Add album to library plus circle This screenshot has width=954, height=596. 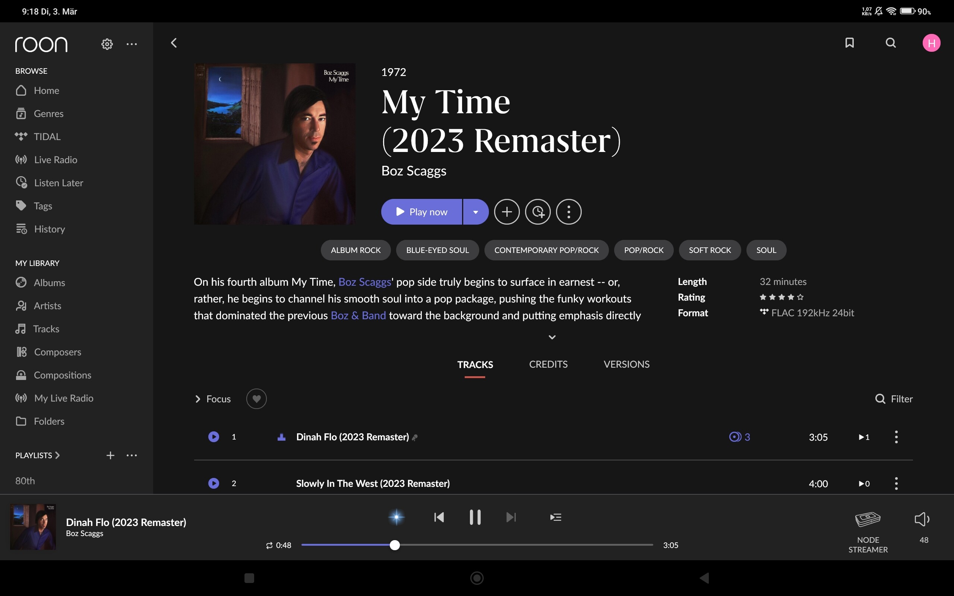pos(506,212)
